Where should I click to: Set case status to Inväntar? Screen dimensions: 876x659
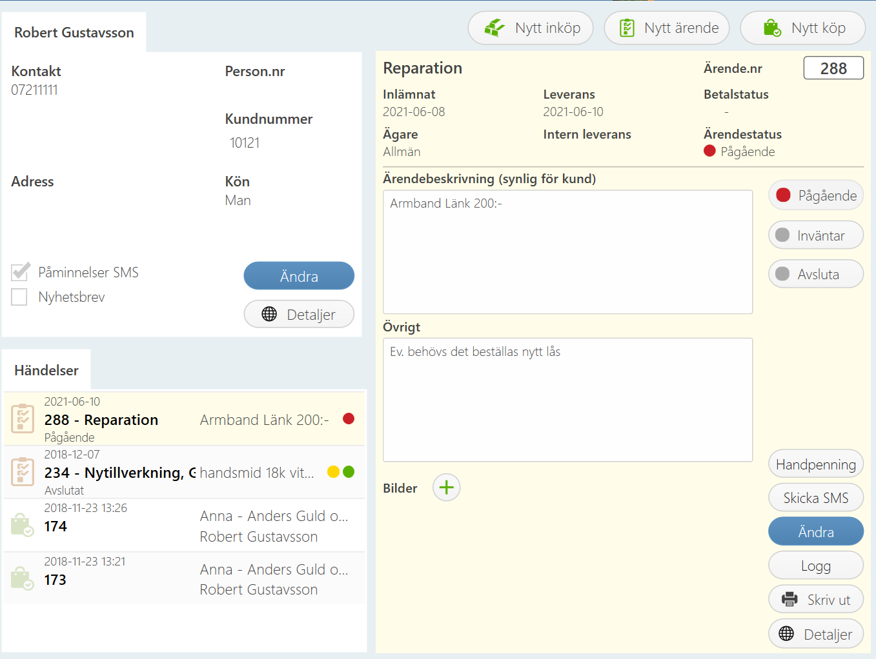(x=816, y=235)
